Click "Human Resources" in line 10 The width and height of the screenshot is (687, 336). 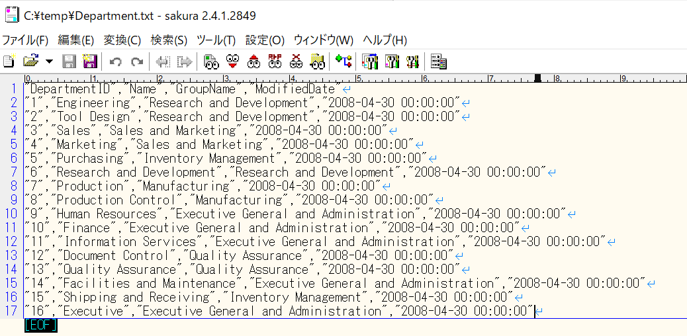coord(107,214)
